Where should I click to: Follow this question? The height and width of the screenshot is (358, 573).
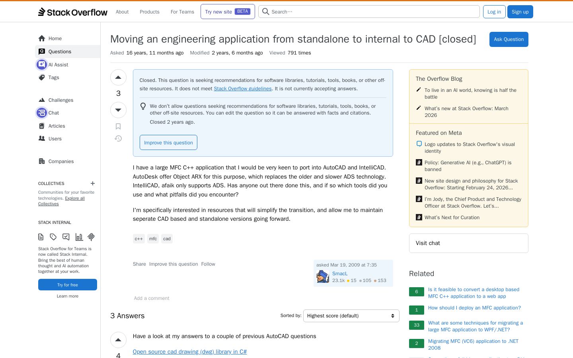[208, 264]
